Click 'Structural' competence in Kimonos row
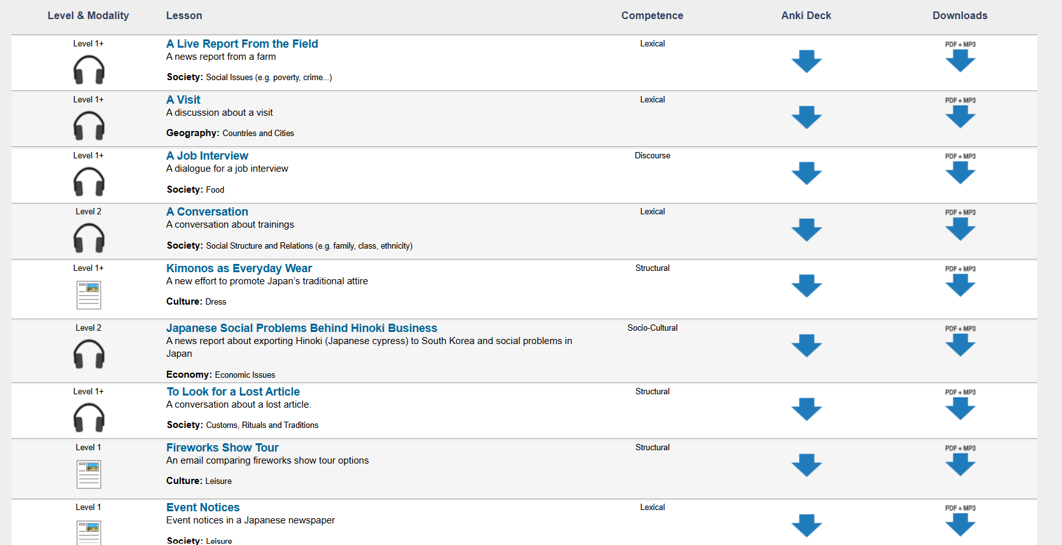Image resolution: width=1062 pixels, height=545 pixels. tap(653, 268)
